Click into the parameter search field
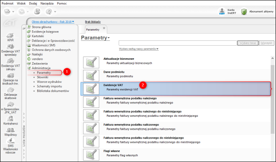Viewport: 276px width, 162px height. tap(178, 43)
